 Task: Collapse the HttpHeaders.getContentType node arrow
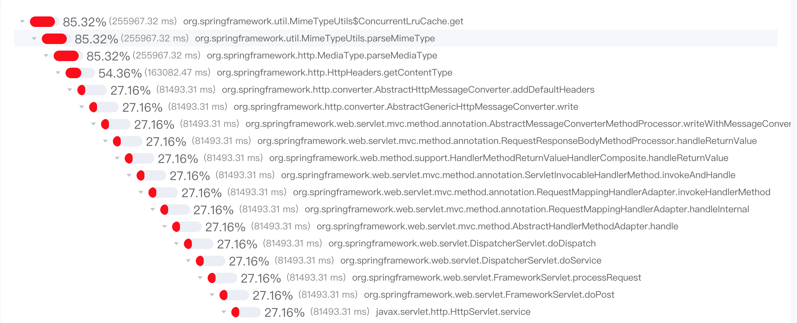[58, 73]
